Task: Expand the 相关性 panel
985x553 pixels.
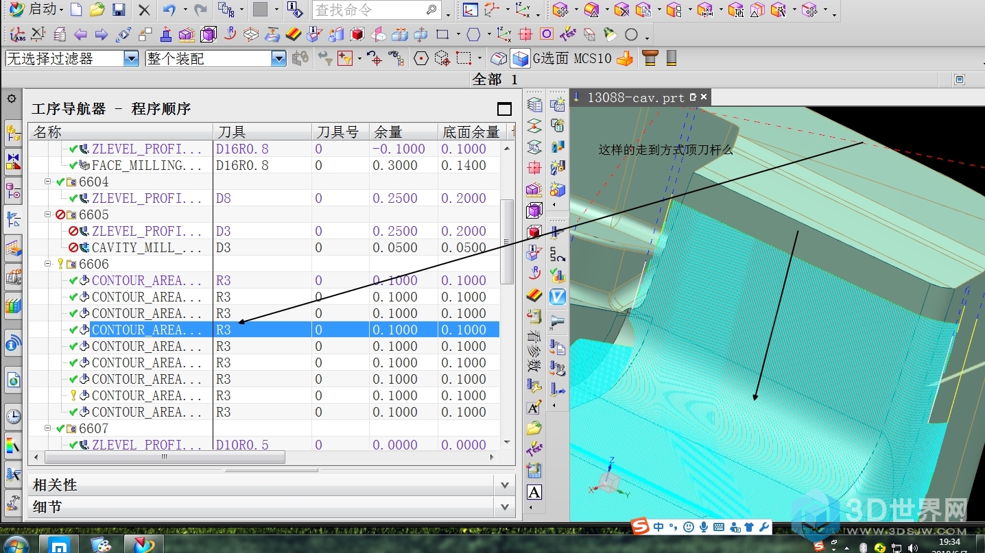Action: (x=505, y=485)
